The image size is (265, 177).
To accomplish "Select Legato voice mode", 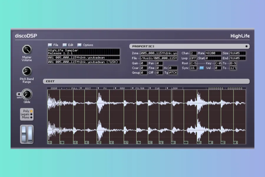I will [31, 114].
